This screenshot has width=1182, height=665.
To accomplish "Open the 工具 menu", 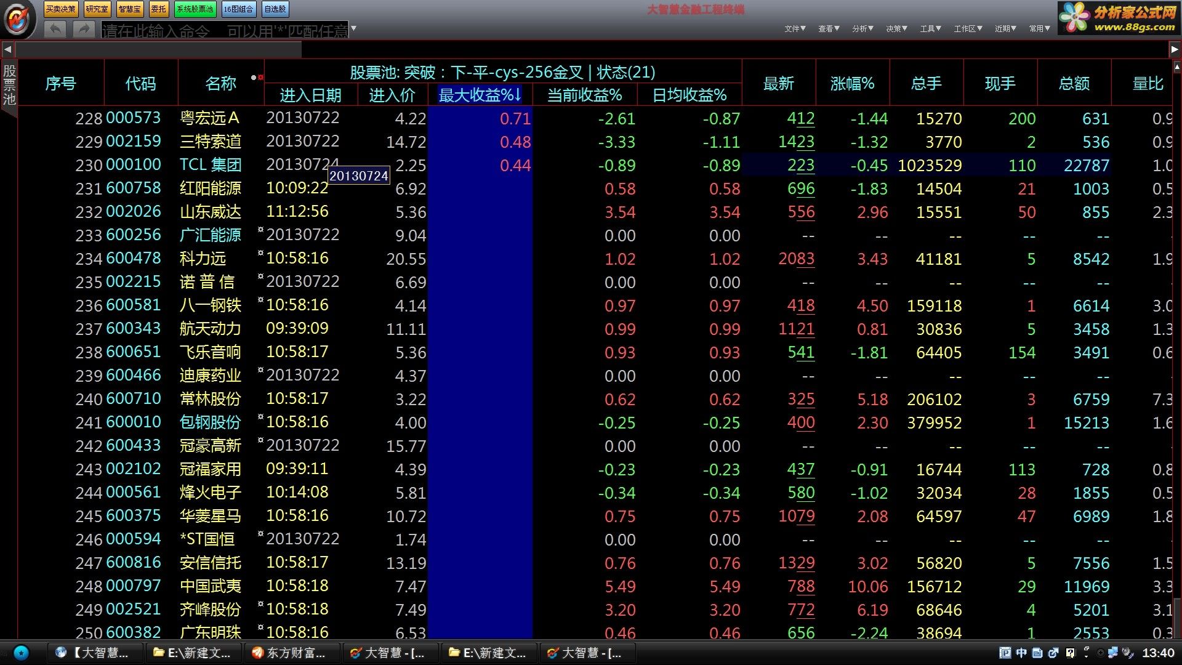I will coord(931,28).
